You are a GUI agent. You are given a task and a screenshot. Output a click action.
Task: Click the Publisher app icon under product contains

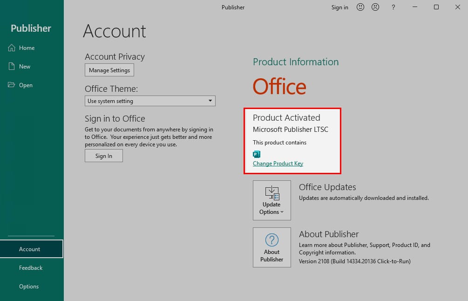click(257, 154)
